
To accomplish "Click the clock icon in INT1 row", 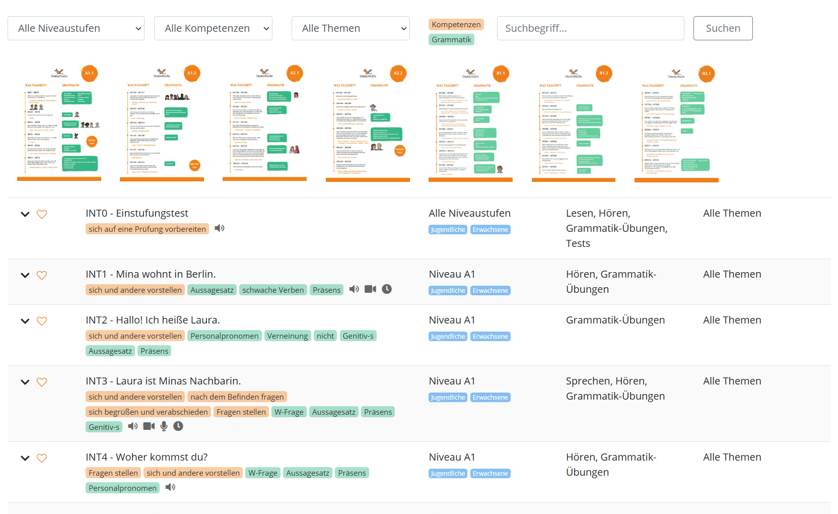I will (x=387, y=289).
